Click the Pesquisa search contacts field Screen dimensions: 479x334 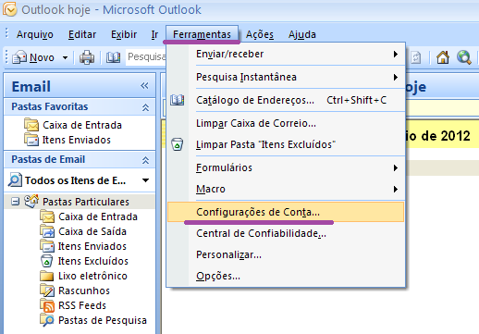tap(146, 57)
